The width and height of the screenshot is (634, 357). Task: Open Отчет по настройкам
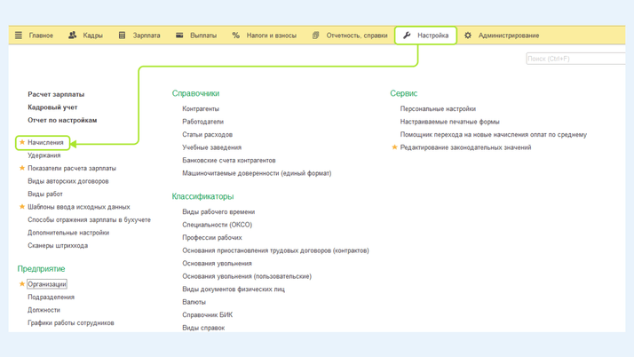62,120
